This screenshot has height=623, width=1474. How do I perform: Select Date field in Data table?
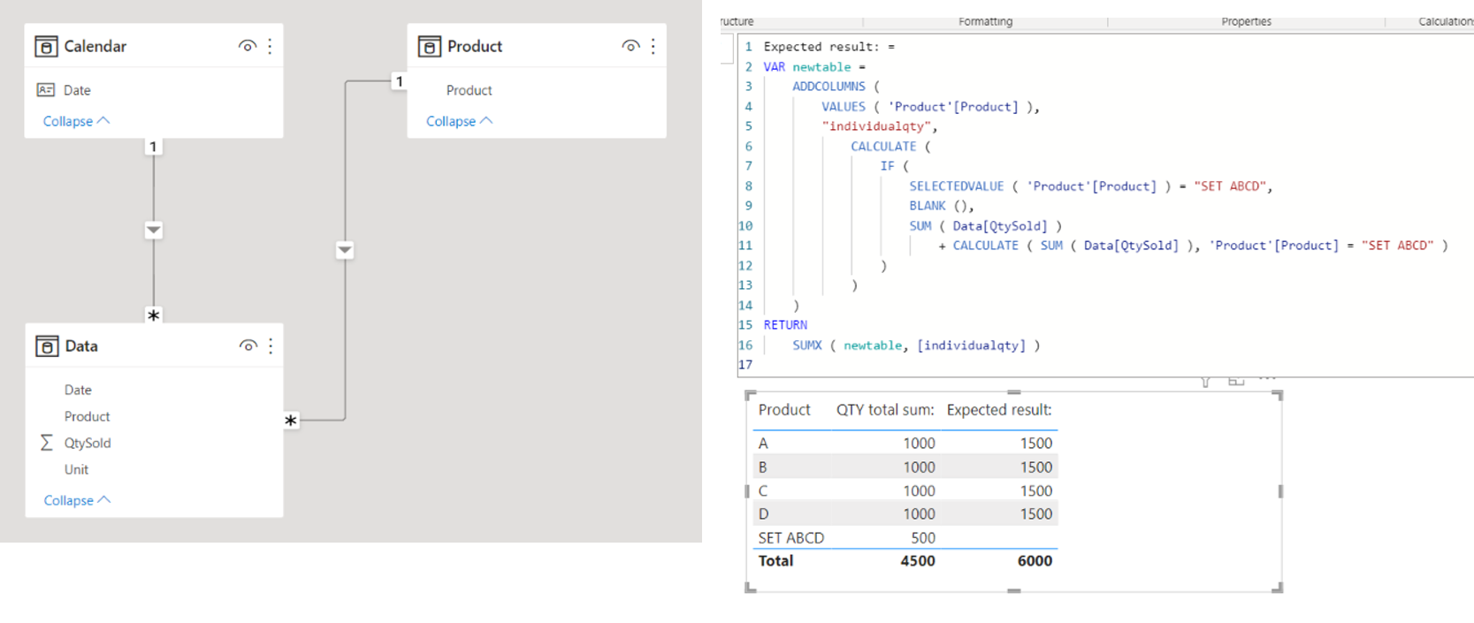tap(78, 390)
